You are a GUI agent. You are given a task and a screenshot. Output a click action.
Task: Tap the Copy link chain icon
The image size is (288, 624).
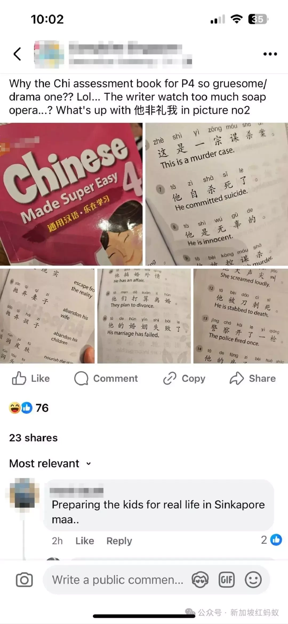pos(170,378)
